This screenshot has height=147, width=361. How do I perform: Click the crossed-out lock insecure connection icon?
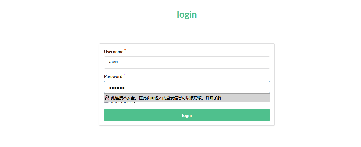click(107, 98)
